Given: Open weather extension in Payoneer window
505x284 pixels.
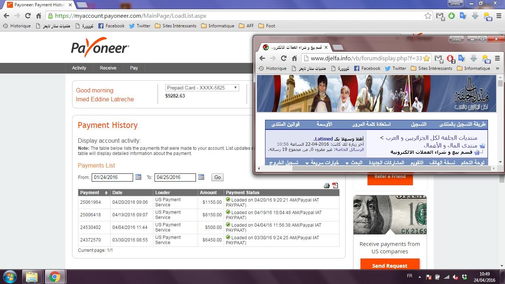Looking at the screenshot, I should click(x=487, y=16).
